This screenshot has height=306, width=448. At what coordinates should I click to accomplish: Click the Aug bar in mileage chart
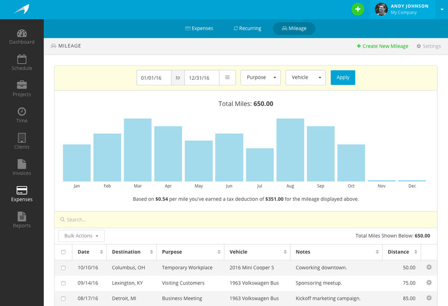pyautogui.click(x=290, y=150)
